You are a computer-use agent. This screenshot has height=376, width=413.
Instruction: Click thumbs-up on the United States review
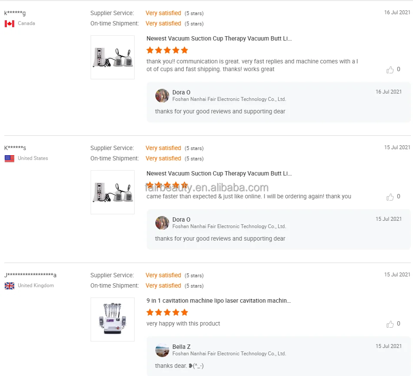(390, 197)
